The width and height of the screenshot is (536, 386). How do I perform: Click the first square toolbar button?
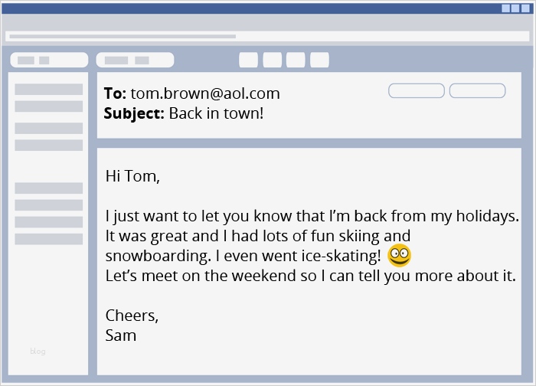point(248,60)
